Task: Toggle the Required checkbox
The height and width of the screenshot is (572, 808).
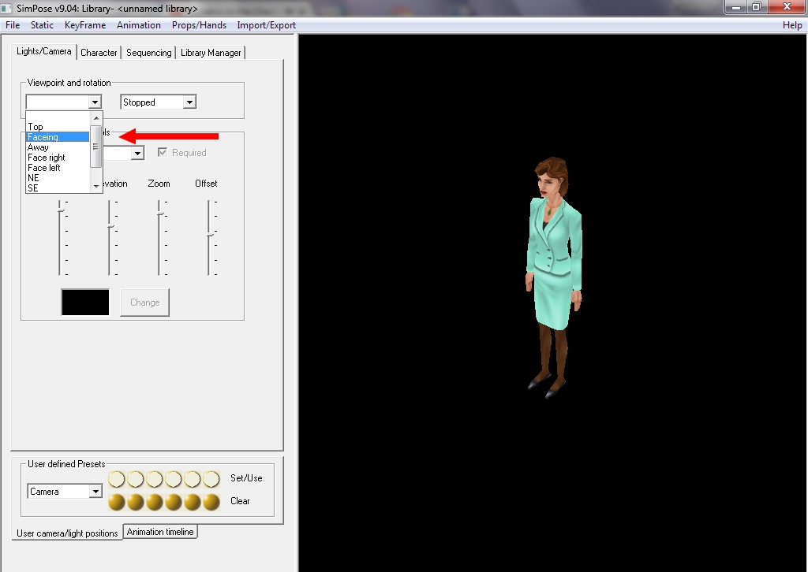Action: click(x=163, y=153)
